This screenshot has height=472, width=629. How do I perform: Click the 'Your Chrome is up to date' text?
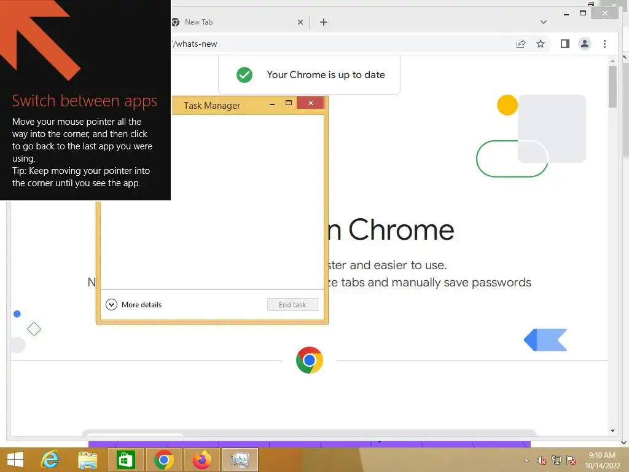pos(326,75)
